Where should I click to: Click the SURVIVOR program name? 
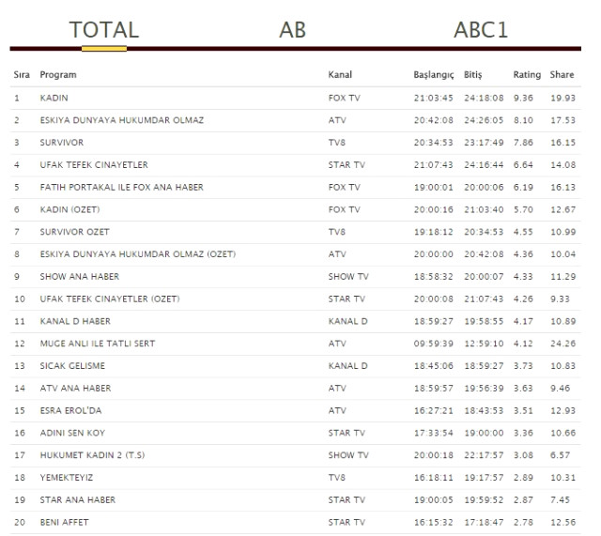click(62, 143)
